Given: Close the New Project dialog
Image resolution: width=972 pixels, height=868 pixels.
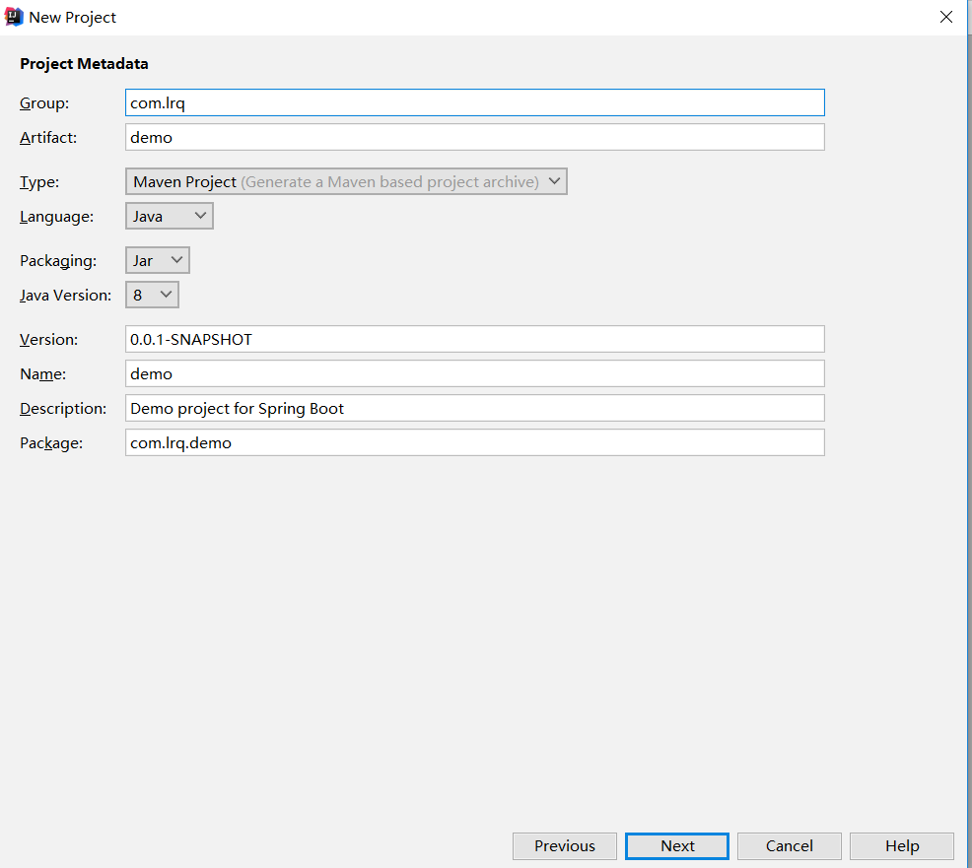Looking at the screenshot, I should (946, 18).
